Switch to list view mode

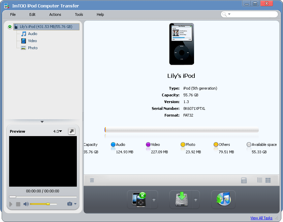click(259, 180)
